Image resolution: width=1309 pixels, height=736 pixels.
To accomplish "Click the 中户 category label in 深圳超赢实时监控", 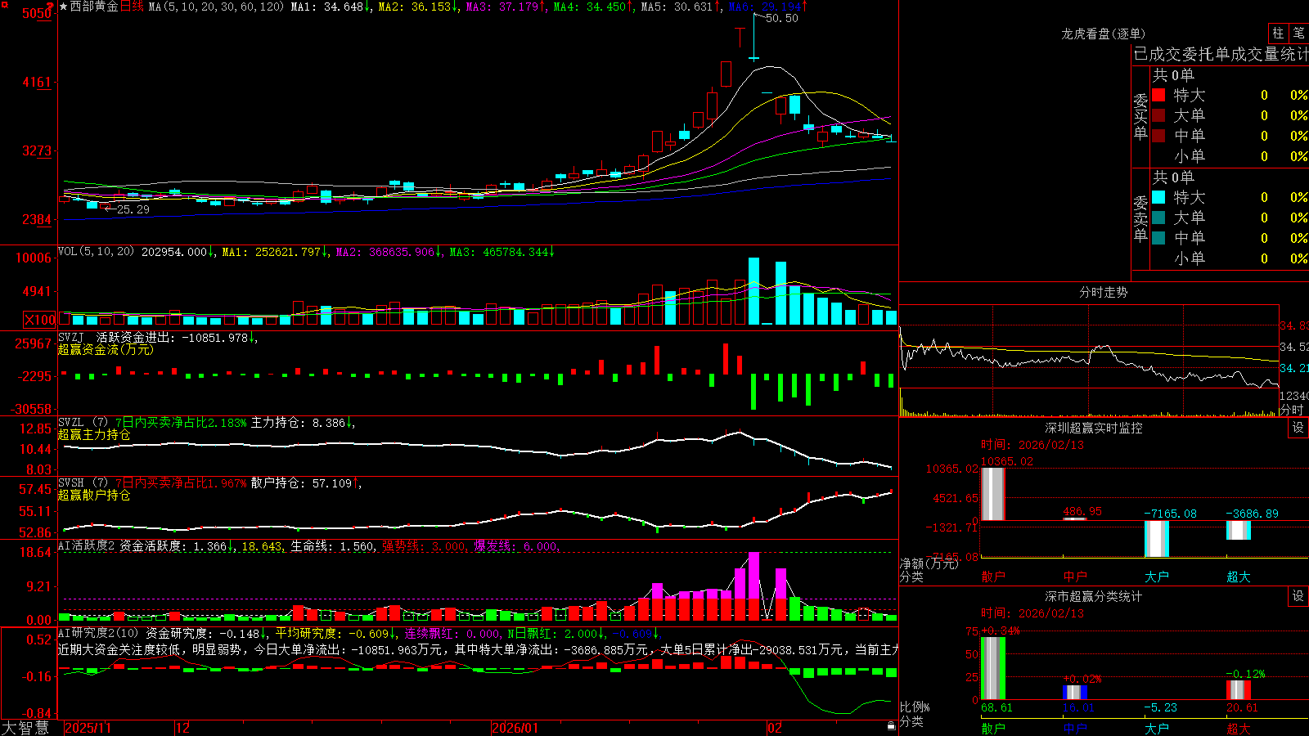I will [1075, 577].
